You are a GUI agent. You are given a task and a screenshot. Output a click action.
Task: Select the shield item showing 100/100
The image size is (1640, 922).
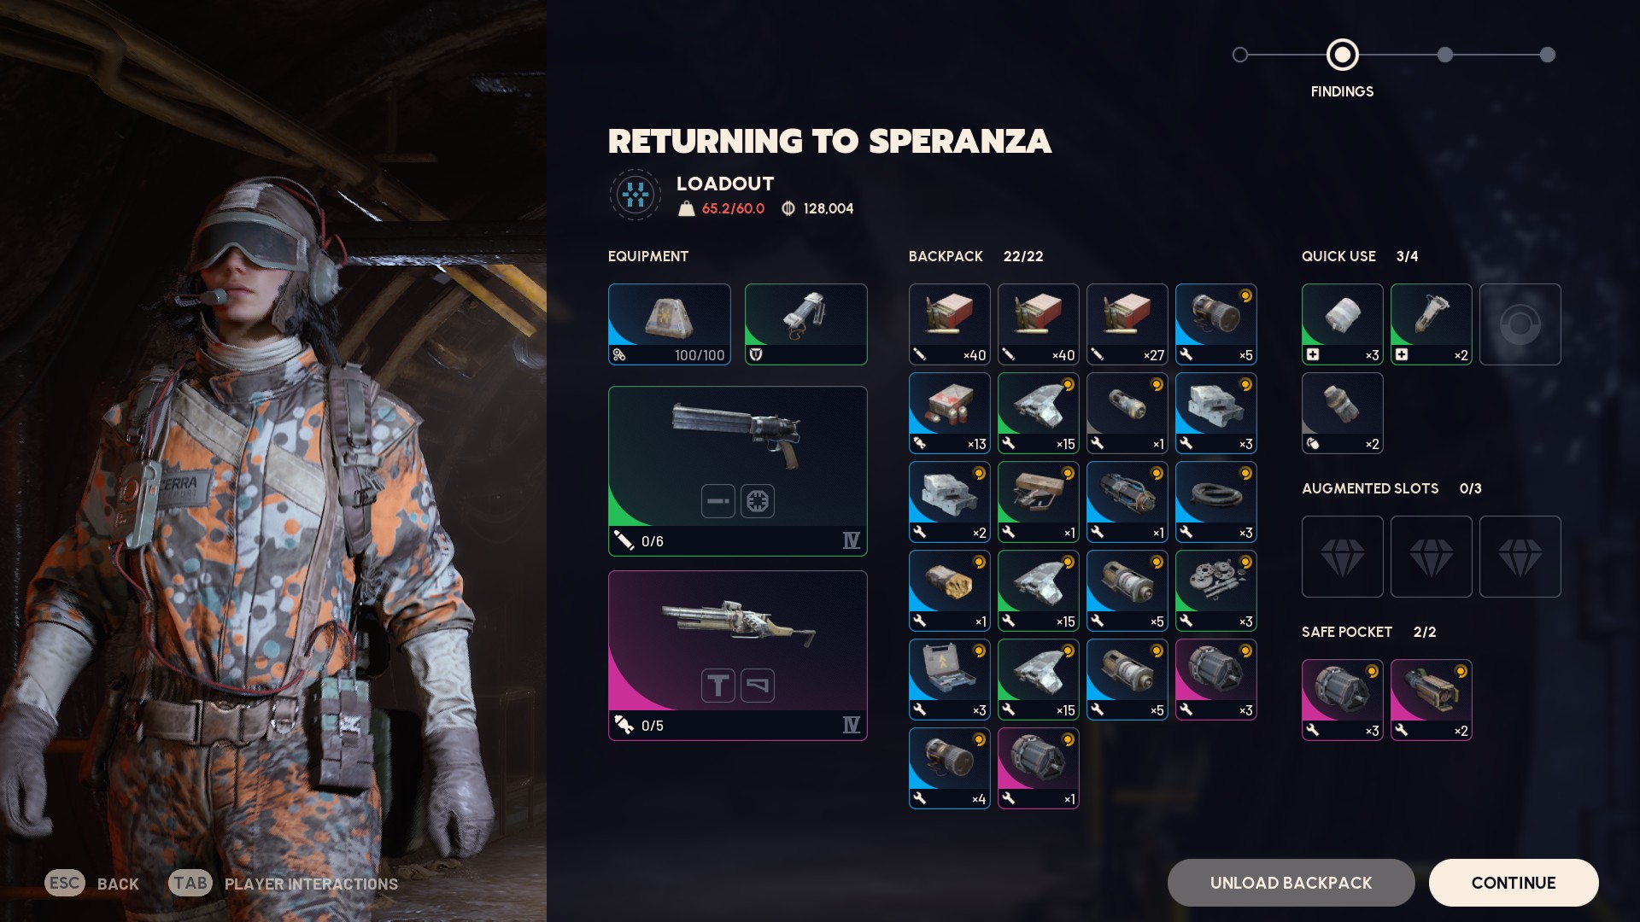coord(669,324)
